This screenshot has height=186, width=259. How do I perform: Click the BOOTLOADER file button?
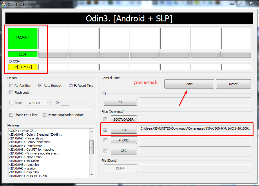click(x=124, y=119)
